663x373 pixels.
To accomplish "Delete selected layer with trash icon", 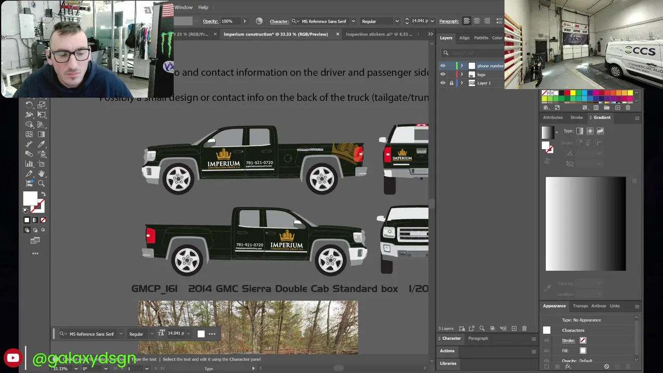I will point(524,328).
